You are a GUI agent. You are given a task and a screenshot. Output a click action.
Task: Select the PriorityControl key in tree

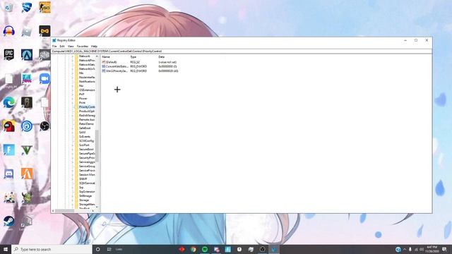[x=87, y=107]
